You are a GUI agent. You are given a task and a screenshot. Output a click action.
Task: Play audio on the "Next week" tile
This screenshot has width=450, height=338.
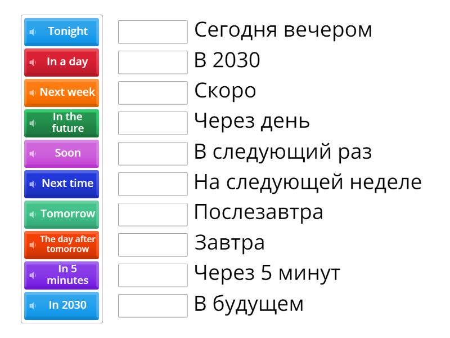click(x=34, y=92)
